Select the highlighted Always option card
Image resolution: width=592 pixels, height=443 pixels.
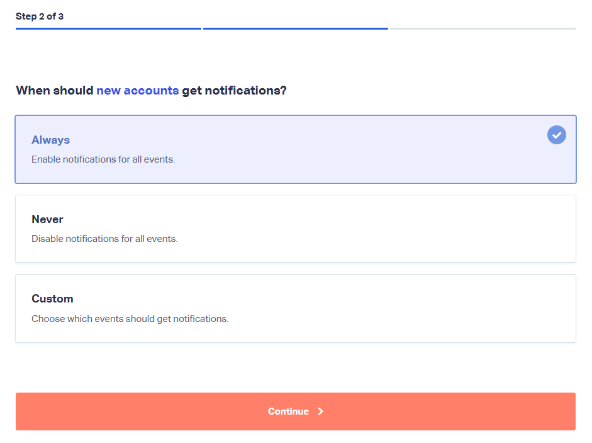click(296, 149)
